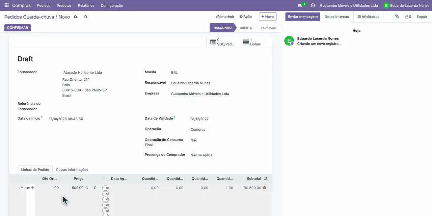Click the Data de Validade field 31/12/2027

click(x=199, y=119)
